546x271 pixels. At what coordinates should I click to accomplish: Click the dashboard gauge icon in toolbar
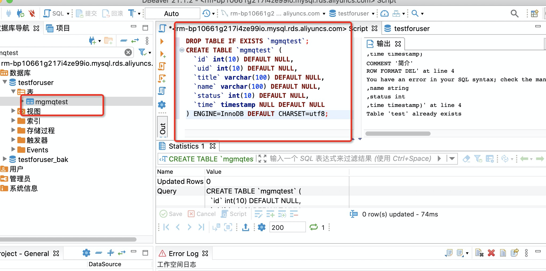pyautogui.click(x=384, y=13)
